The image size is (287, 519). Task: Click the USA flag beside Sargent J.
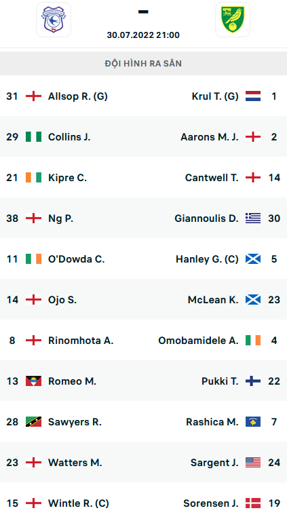(253, 463)
